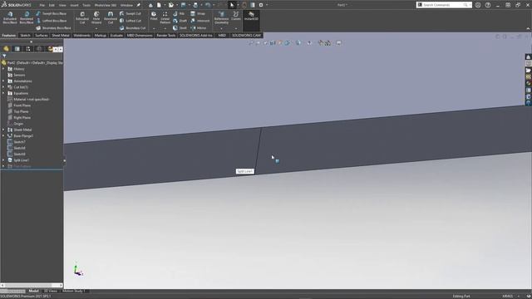Use the Shell feature tool
This screenshot has width=532, height=299.
point(180,28)
